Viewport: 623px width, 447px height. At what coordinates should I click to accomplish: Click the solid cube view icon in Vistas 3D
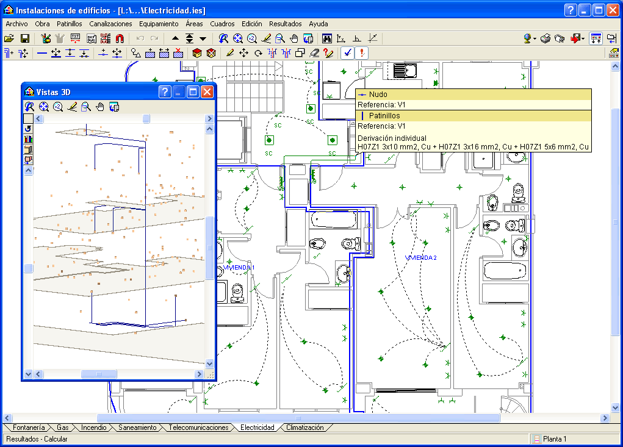[x=28, y=149]
